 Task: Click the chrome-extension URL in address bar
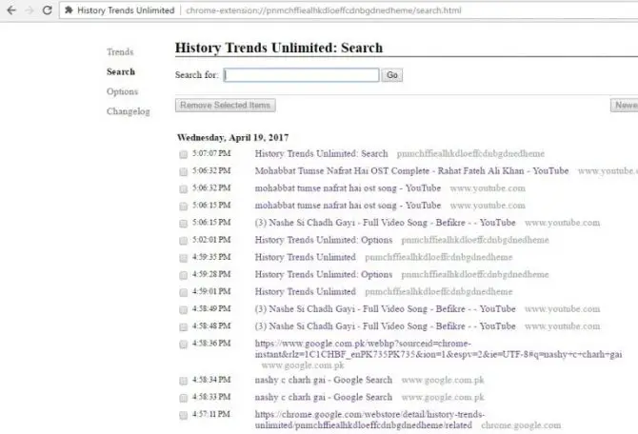[324, 10]
